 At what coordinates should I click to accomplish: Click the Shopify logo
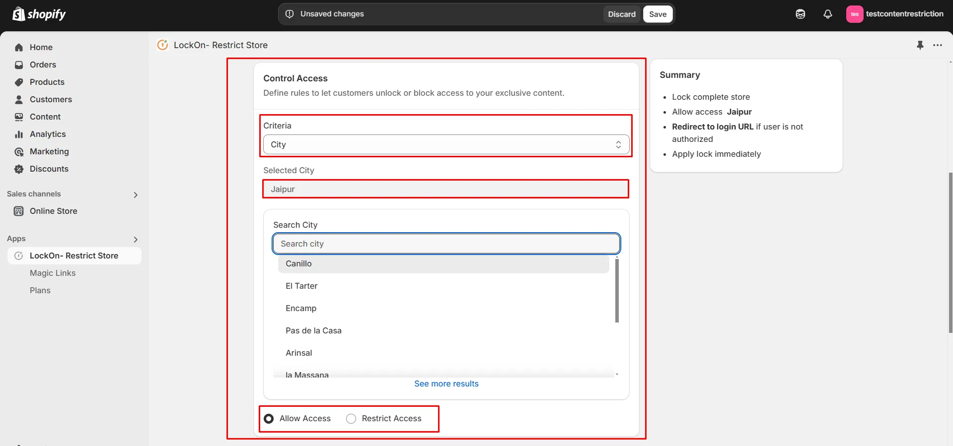[x=39, y=14]
